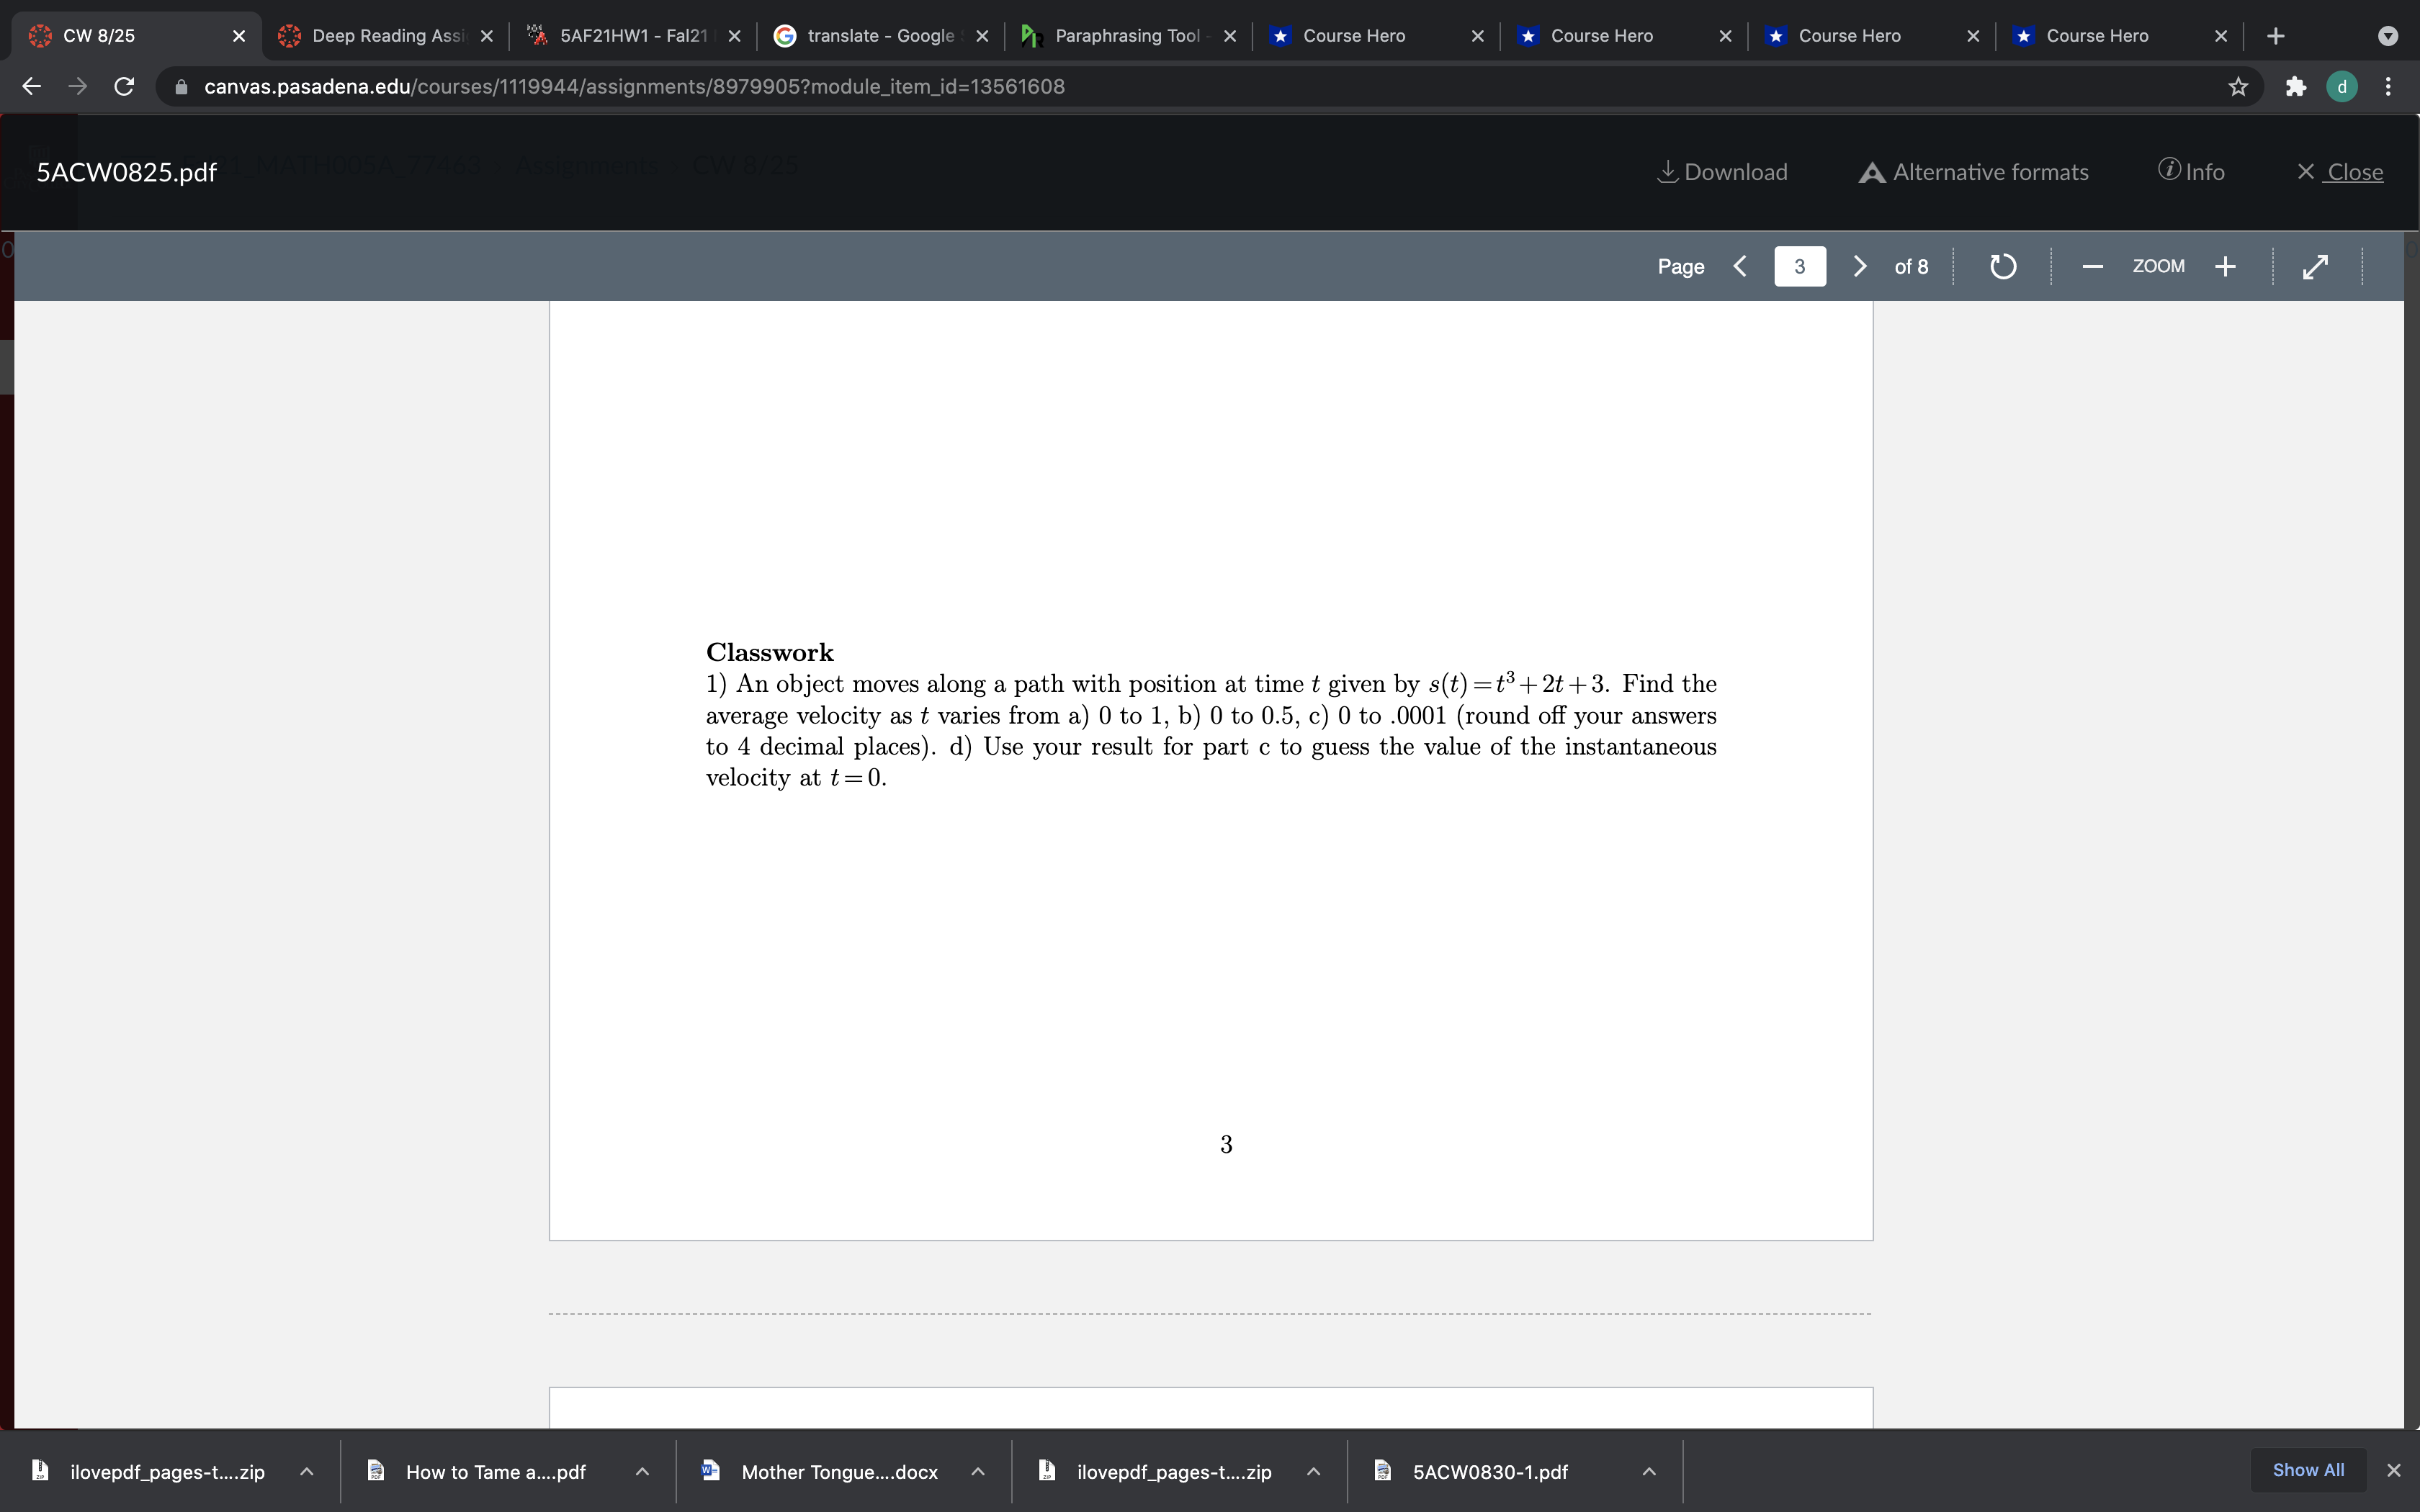Zoom out of the PDF
The height and width of the screenshot is (1512, 2420).
tap(2090, 265)
